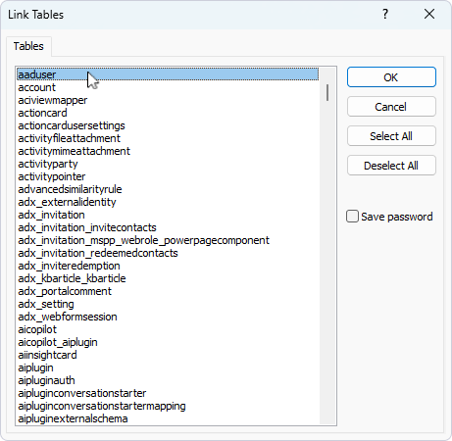Choose the adx_setting table
452x441 pixels.
coord(168,304)
